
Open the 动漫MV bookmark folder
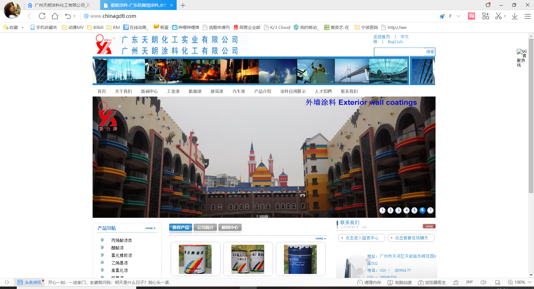(x=73, y=27)
